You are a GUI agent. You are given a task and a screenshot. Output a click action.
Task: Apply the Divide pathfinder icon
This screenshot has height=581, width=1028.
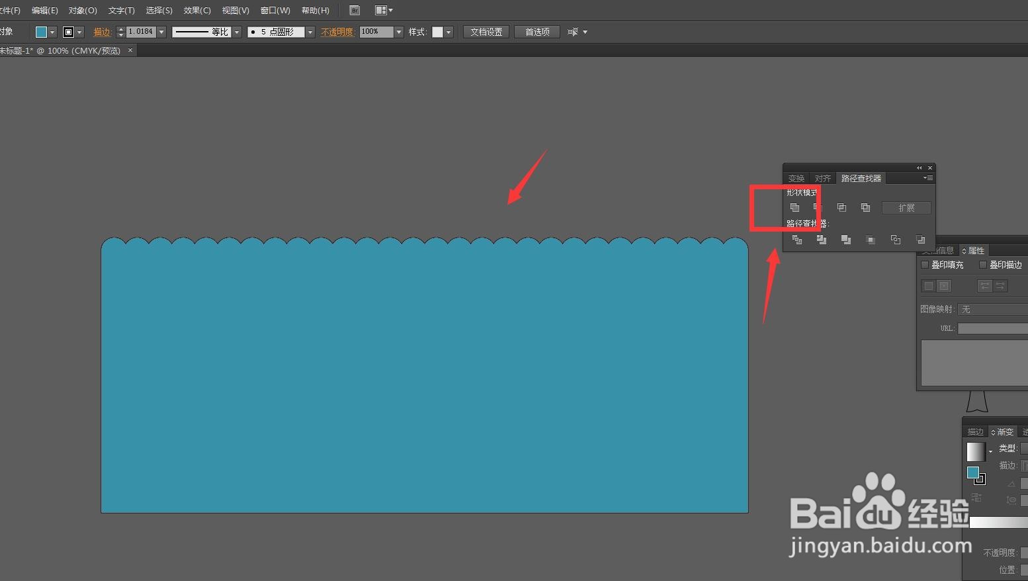click(x=797, y=240)
